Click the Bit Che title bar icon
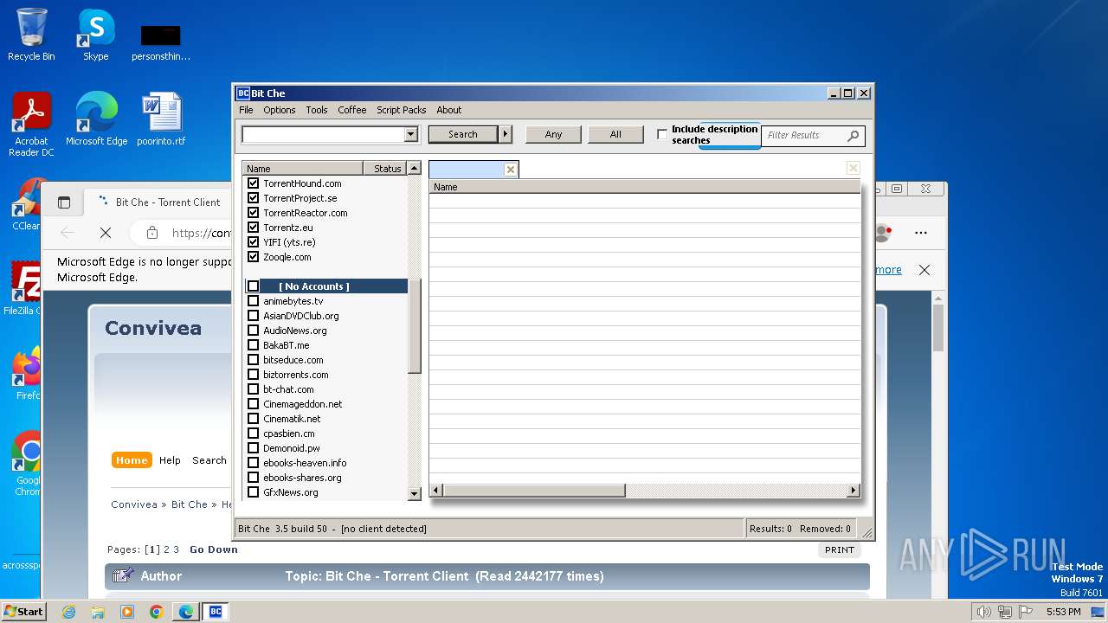 pyautogui.click(x=243, y=93)
